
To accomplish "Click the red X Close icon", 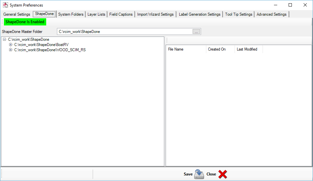I will point(223,174).
